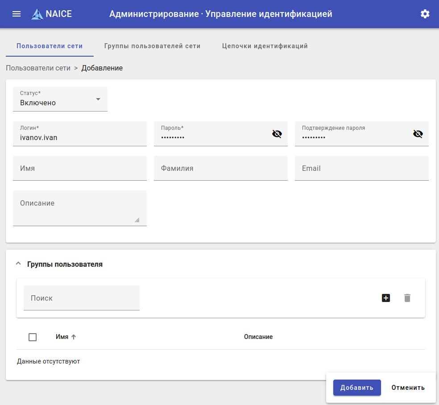Viewport: 439px width, 405px height.
Task: Open the Статус dropdown
Action: point(60,99)
